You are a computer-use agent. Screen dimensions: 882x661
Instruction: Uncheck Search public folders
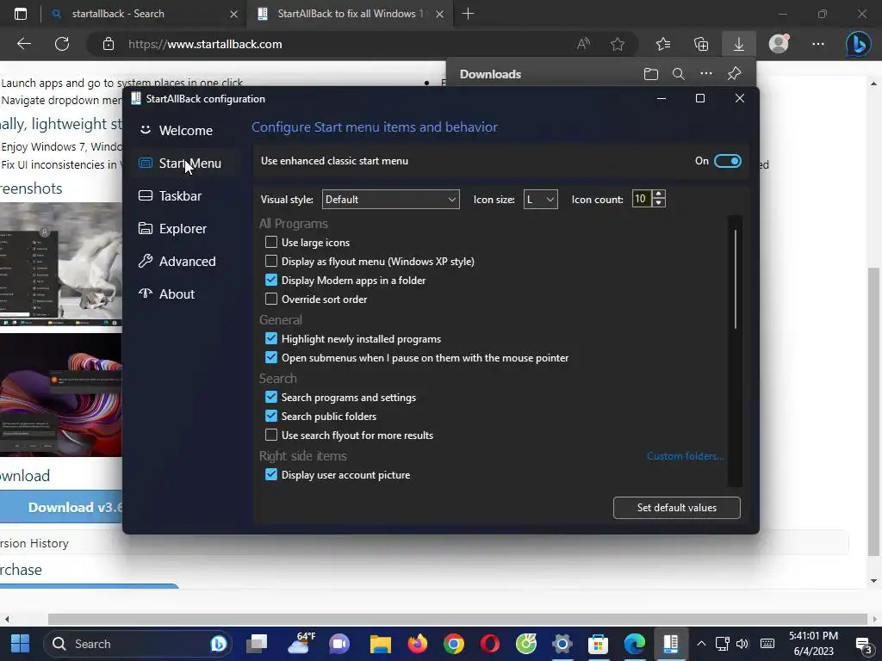(271, 416)
